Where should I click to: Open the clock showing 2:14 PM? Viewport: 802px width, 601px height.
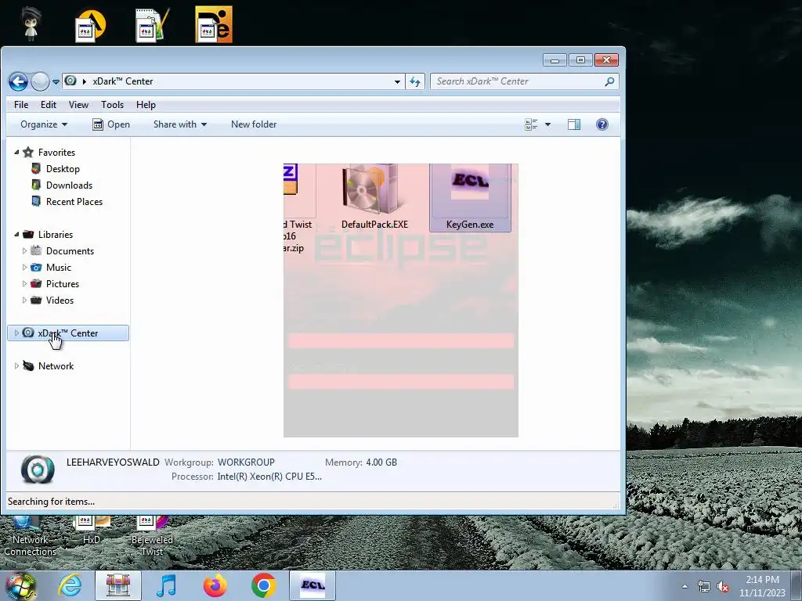tap(762, 586)
